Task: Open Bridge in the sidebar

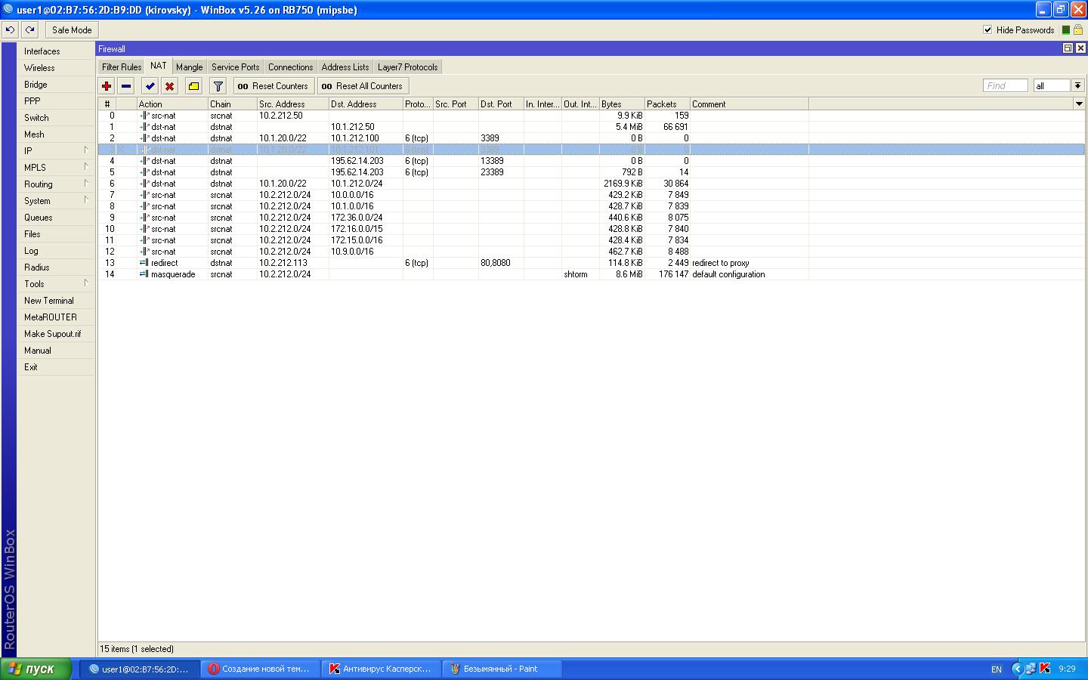Action: [57, 85]
